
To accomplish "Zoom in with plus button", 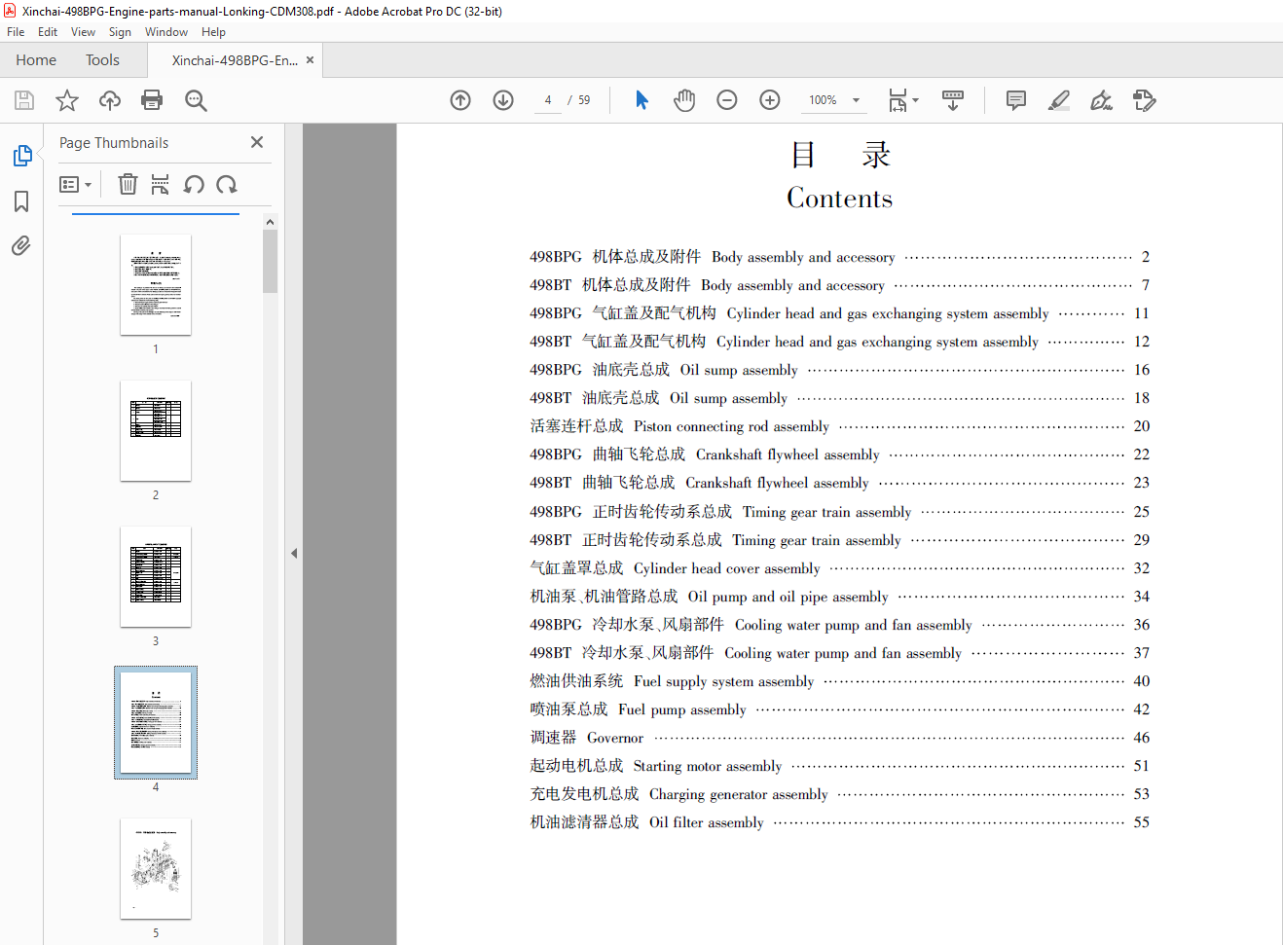I will pos(770,100).
